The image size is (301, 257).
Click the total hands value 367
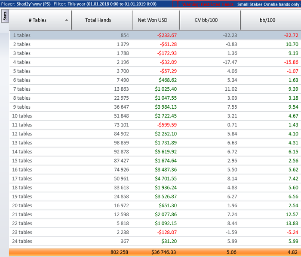click(125, 241)
